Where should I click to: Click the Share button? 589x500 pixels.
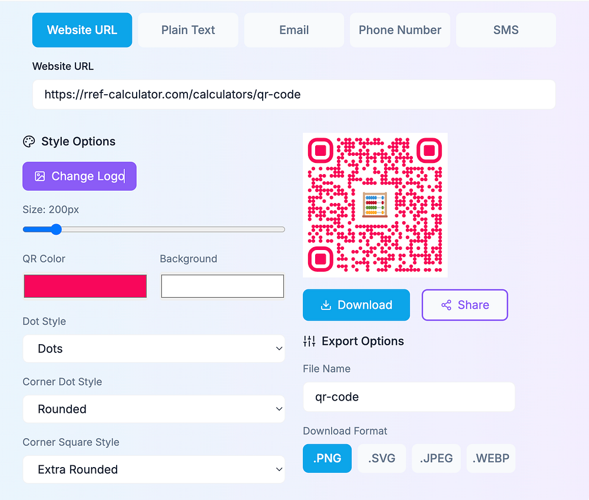[x=465, y=305]
